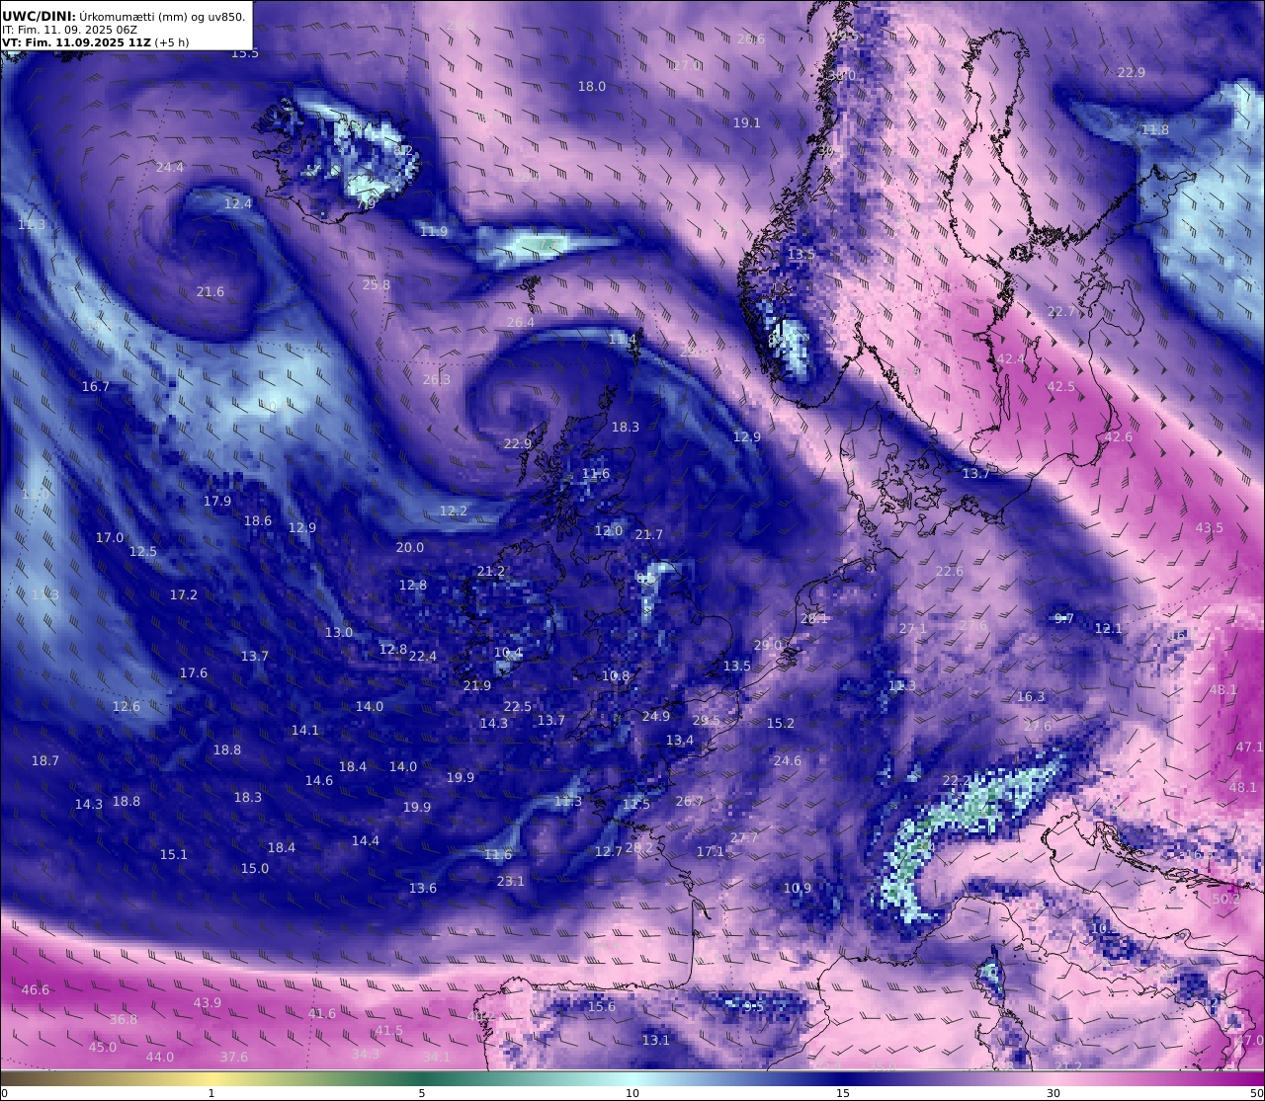
Task: Click the 17.6 value label
Action: 194,672
